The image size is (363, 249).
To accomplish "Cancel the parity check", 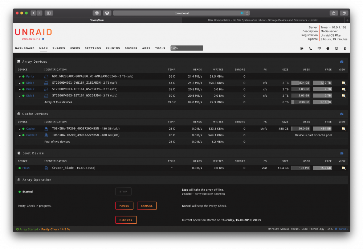I will point(147,206).
